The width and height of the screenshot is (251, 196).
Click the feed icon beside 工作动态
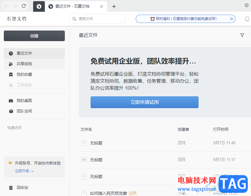[11, 85]
